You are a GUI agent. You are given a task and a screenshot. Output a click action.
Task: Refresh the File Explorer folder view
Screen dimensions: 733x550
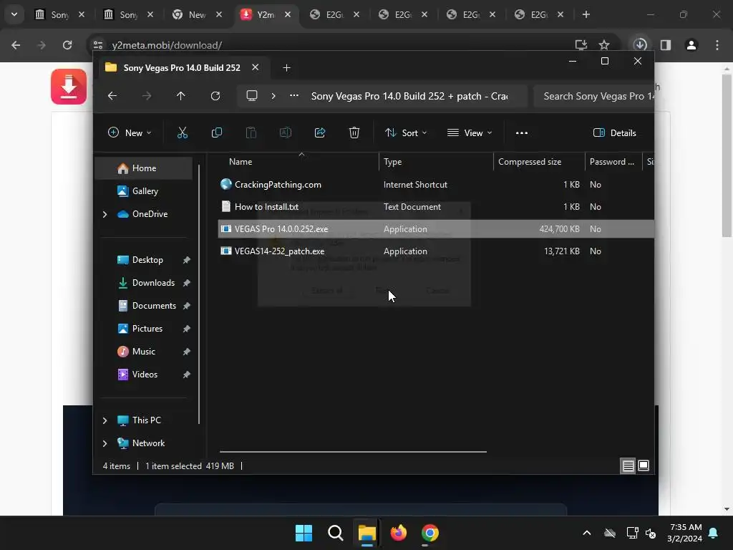(x=215, y=96)
